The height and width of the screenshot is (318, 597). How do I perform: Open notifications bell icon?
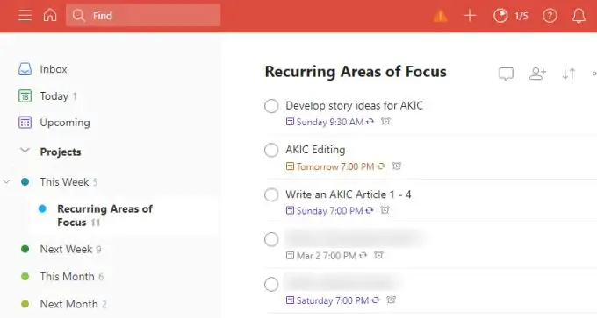(579, 16)
